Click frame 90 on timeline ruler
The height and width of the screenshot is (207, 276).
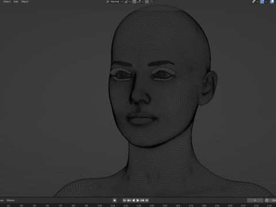(86, 205)
